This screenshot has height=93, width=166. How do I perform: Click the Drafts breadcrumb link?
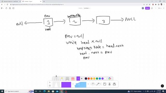pyautogui.click(x=80, y=8)
